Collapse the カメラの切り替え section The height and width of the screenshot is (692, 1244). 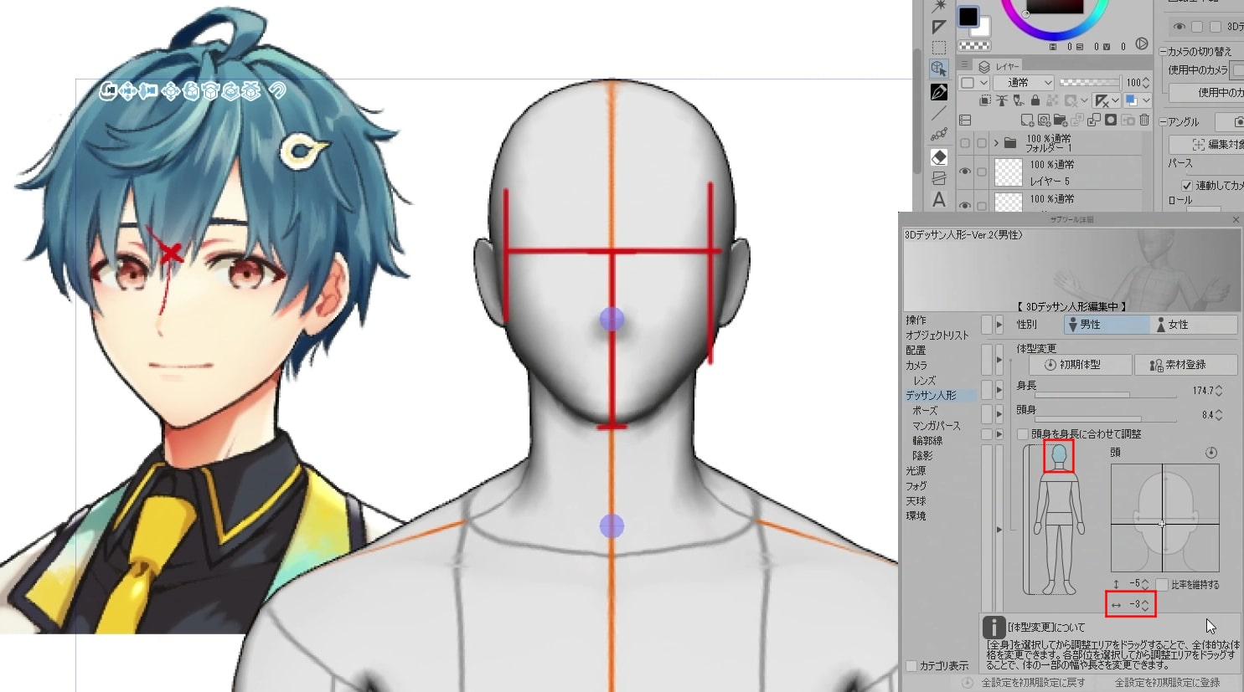1163,52
